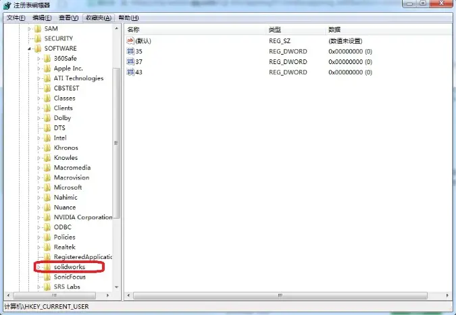Select the Realtek key label
The height and width of the screenshot is (315, 456).
point(65,247)
